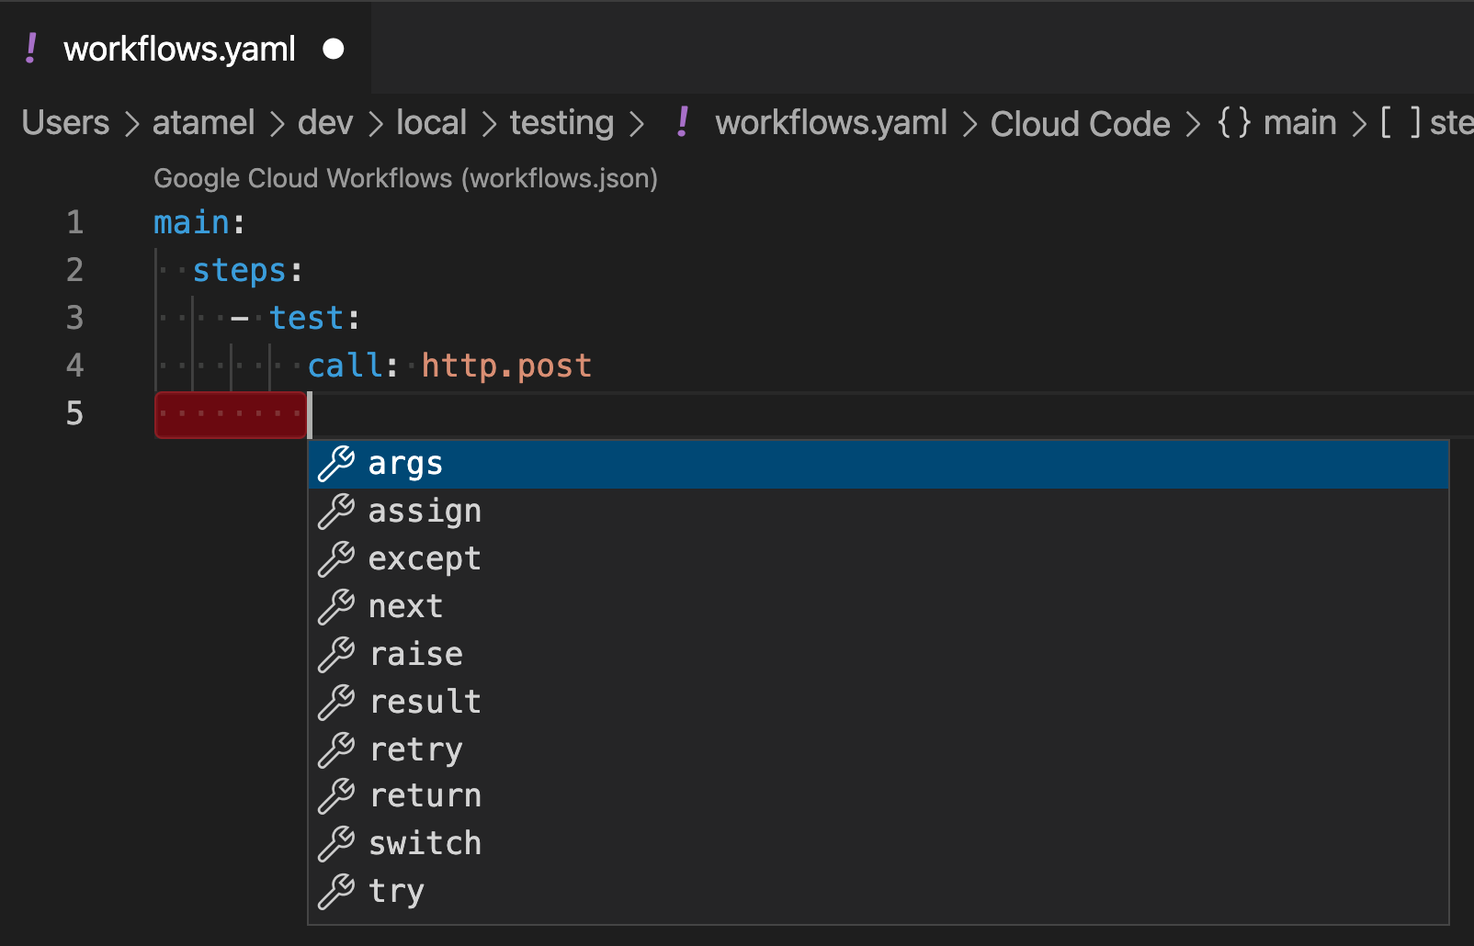Pick the result completion item
This screenshot has height=946, width=1474.
coord(425,702)
